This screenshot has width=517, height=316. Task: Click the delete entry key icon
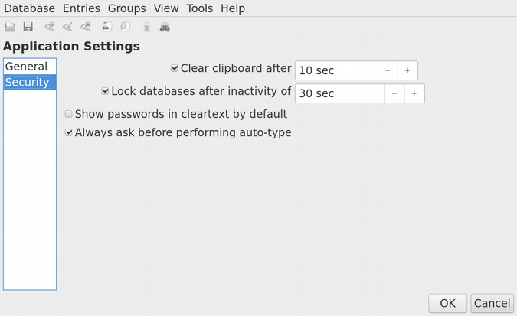(87, 28)
